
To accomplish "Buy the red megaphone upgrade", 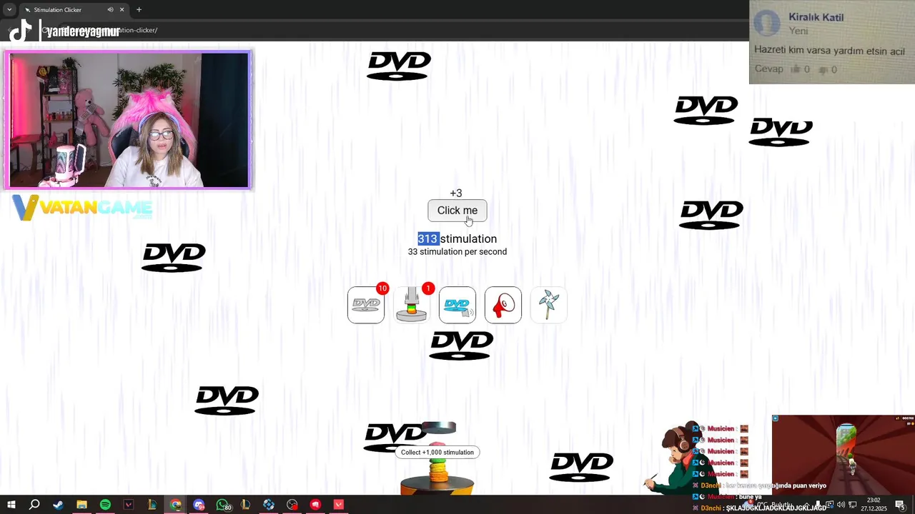I will [503, 305].
